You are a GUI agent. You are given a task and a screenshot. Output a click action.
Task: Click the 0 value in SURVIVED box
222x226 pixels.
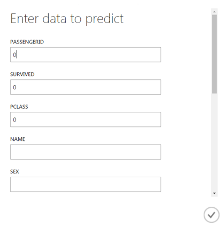[14, 87]
